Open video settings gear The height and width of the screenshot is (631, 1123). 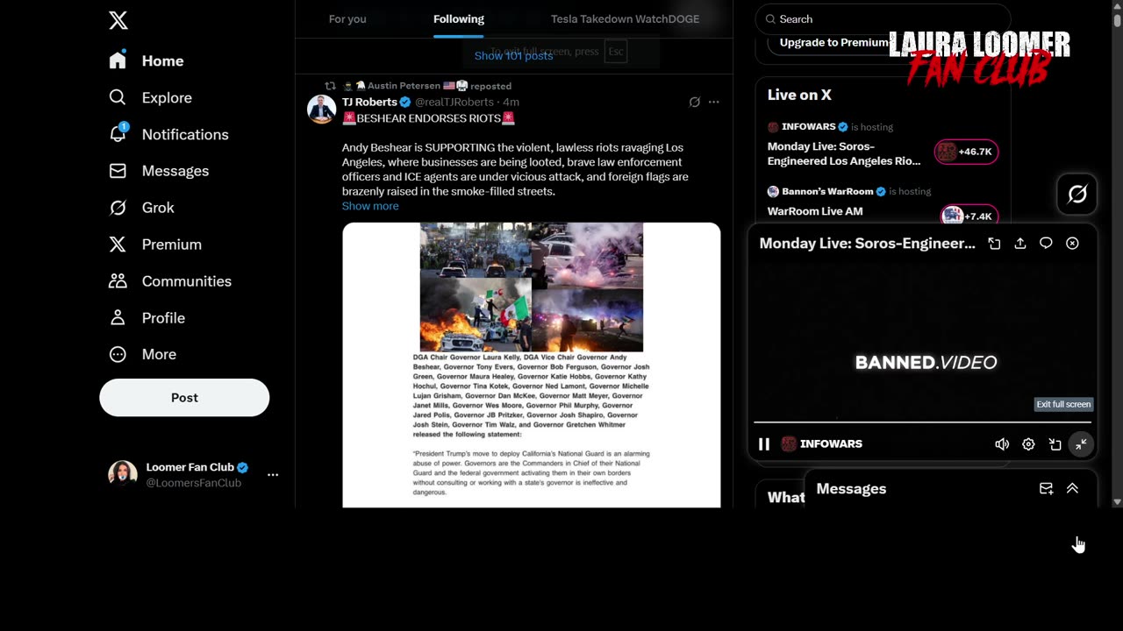[x=1028, y=444]
